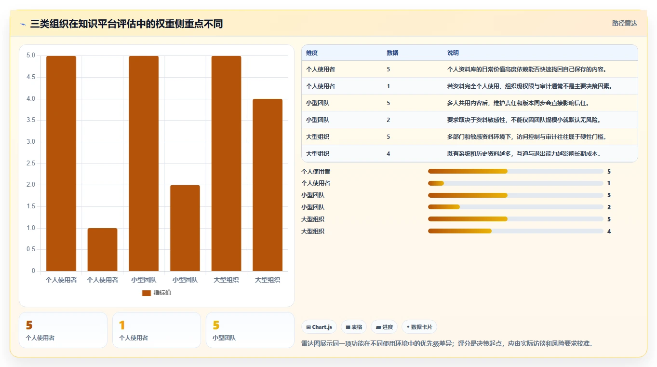Screen dimensions: 657x367
Task: Click the 大型组织 progress bar valued 5
Action: coord(516,219)
